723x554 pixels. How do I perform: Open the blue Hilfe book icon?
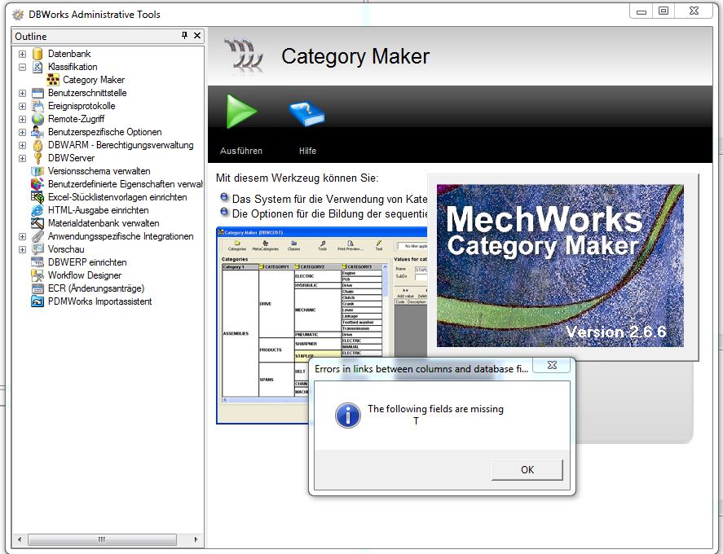[307, 114]
